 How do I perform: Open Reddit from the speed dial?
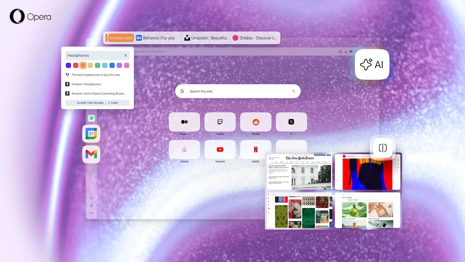pyautogui.click(x=256, y=122)
